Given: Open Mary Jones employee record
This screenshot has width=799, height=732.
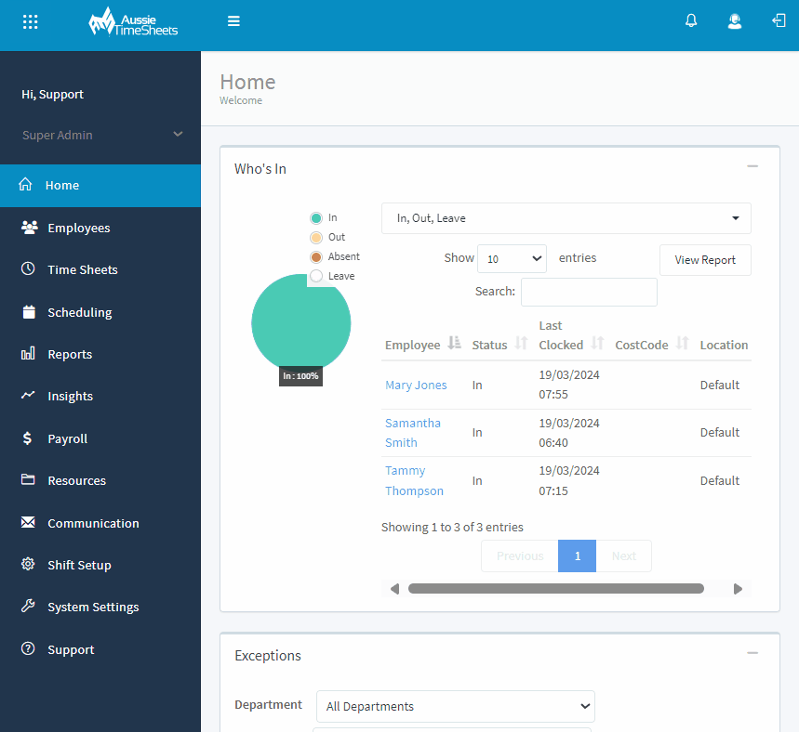Looking at the screenshot, I should pos(415,384).
